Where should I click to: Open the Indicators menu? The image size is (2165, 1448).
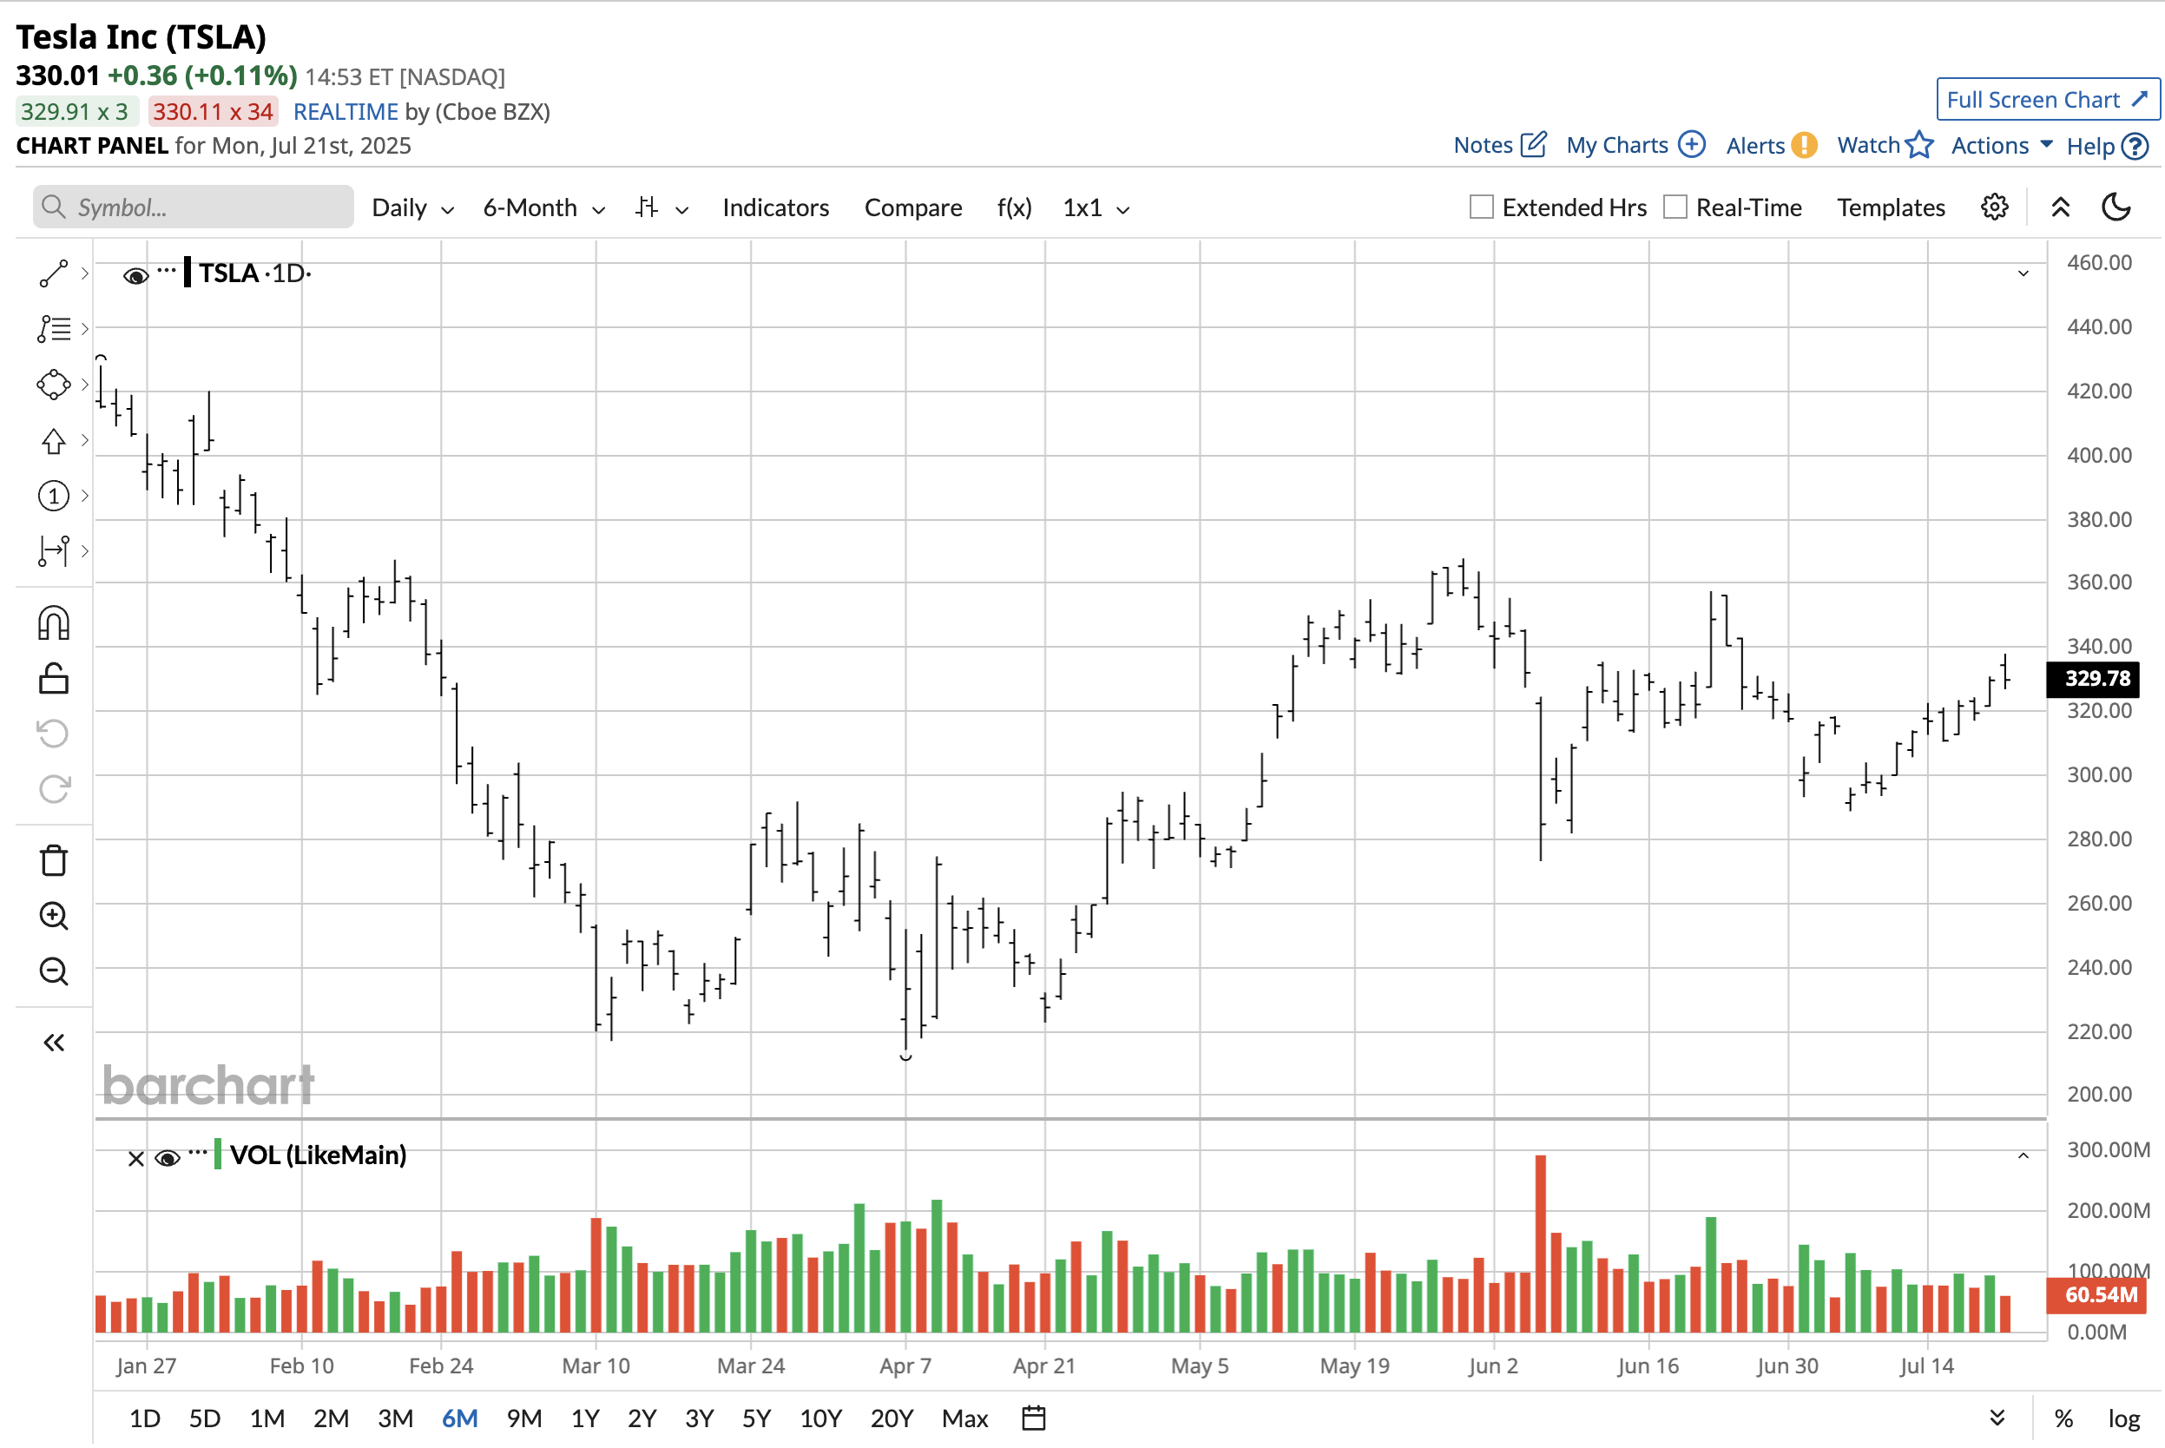click(x=775, y=207)
